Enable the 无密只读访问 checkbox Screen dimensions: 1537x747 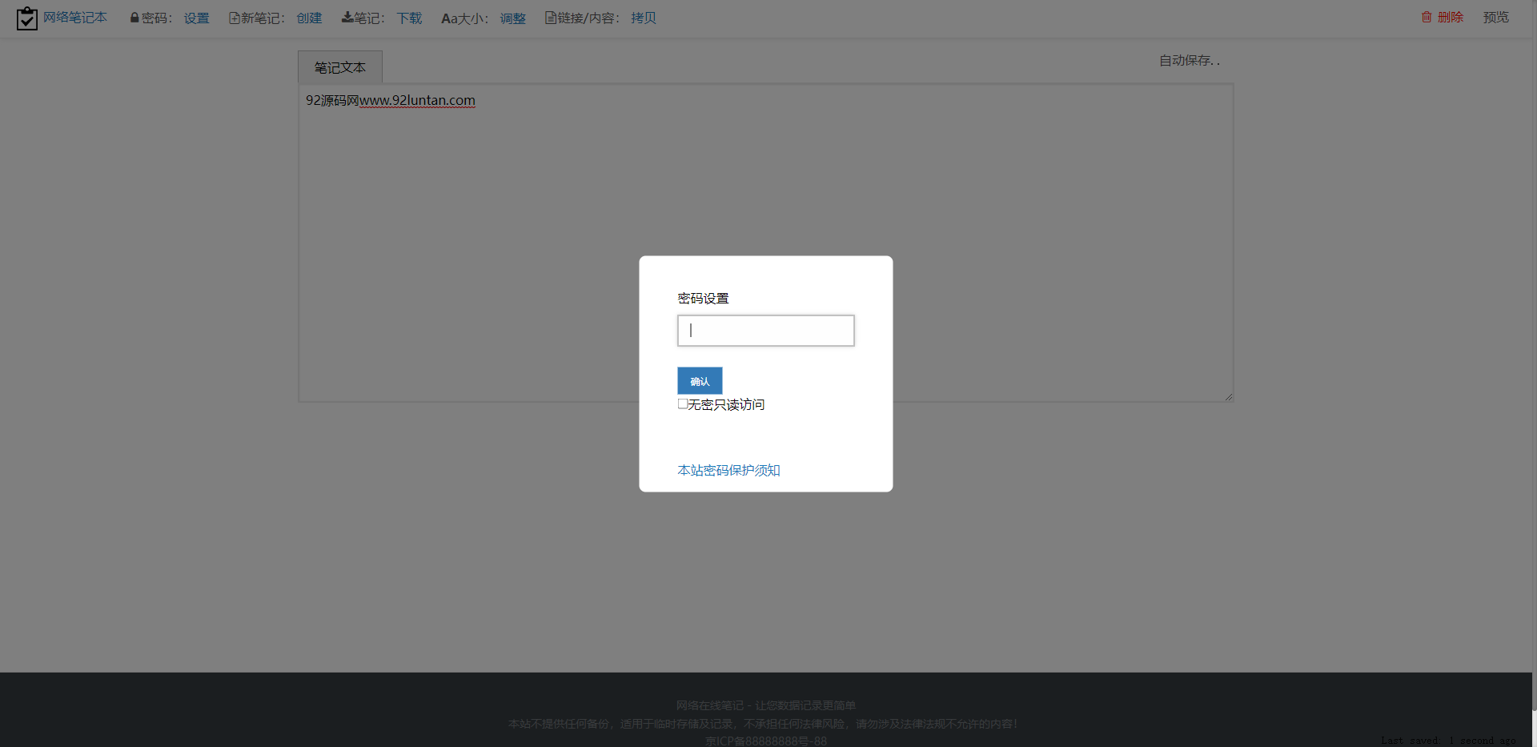683,404
